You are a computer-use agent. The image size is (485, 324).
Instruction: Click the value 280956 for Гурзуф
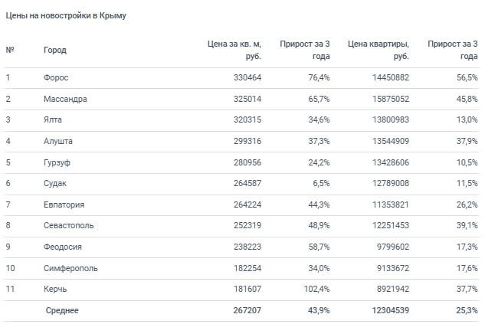click(x=247, y=162)
